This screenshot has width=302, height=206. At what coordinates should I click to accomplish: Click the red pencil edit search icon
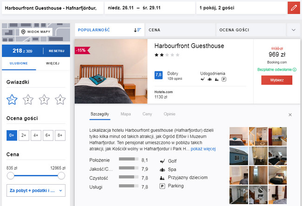[x=293, y=8]
